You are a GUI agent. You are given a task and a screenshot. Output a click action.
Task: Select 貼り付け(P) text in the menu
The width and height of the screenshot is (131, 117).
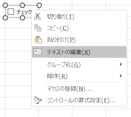61,40
